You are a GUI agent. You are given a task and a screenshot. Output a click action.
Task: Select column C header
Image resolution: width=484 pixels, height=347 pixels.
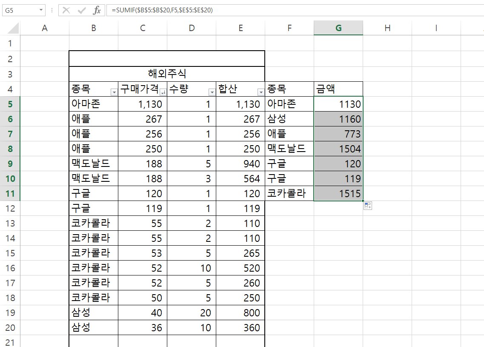point(143,28)
